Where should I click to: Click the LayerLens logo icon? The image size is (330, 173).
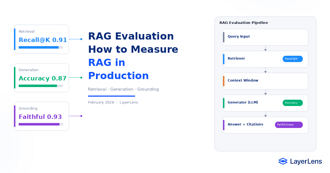(x=283, y=161)
